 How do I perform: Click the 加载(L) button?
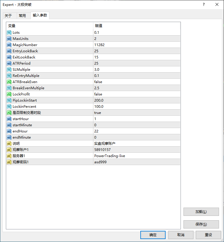point(201,212)
